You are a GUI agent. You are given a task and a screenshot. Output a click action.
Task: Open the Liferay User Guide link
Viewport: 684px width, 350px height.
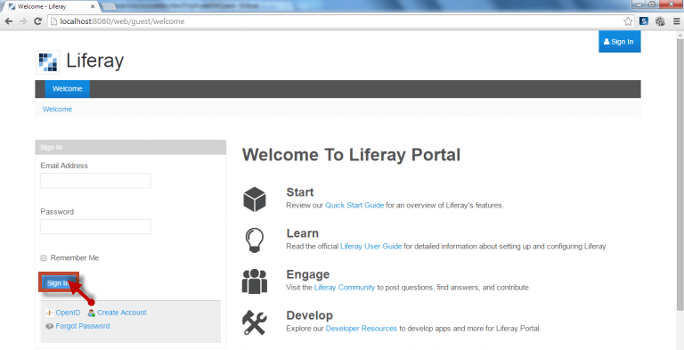coord(370,246)
